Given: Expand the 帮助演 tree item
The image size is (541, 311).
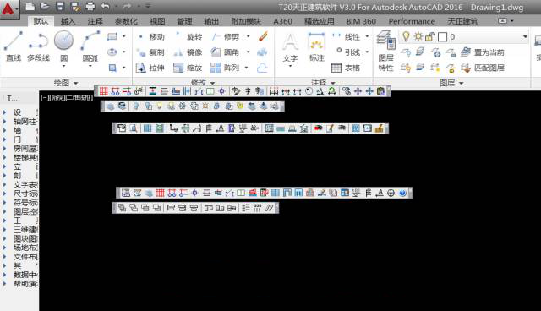Looking at the screenshot, I should click(5, 284).
